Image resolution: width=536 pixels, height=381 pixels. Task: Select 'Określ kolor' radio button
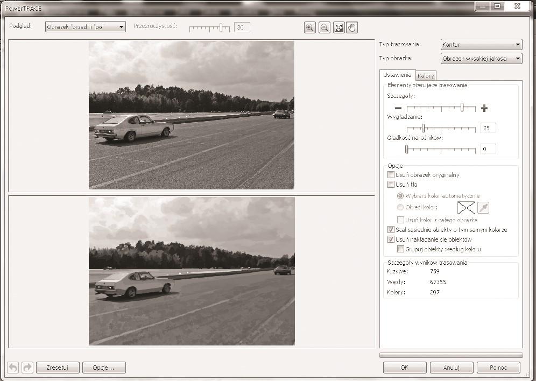point(400,207)
